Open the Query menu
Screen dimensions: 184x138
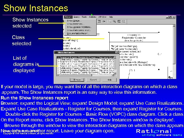[x=76, y=17]
